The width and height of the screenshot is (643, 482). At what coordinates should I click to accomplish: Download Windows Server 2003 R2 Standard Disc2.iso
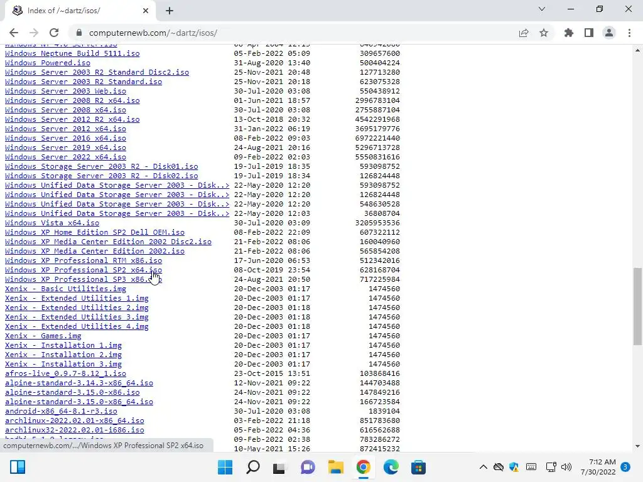coord(97,72)
